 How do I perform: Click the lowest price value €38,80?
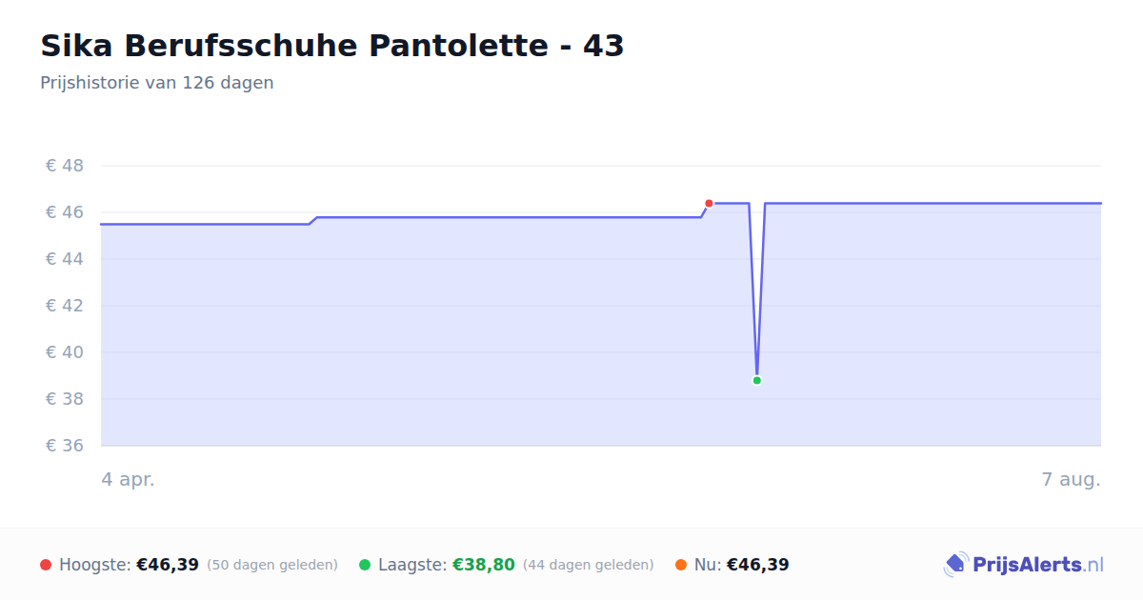(x=484, y=565)
